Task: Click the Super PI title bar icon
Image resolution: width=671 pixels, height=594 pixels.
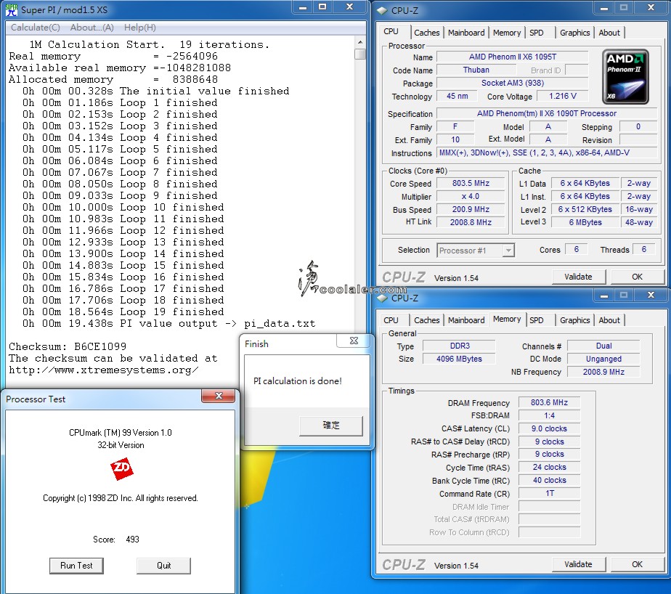Action: pyautogui.click(x=12, y=10)
